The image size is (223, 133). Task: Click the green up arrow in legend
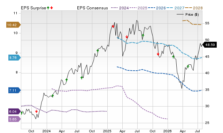[48, 8]
